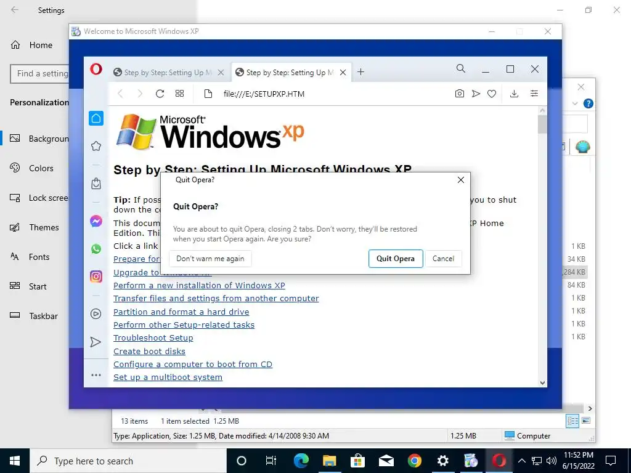Open Speed Dial grid icon
Screen dimensions: 631x473
179,94
